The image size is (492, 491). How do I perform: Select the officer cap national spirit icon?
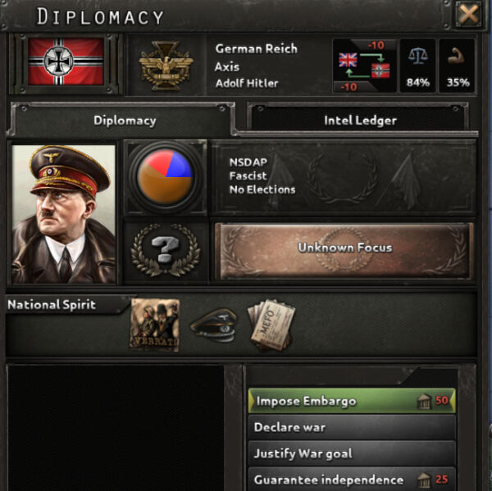pyautogui.click(x=214, y=325)
